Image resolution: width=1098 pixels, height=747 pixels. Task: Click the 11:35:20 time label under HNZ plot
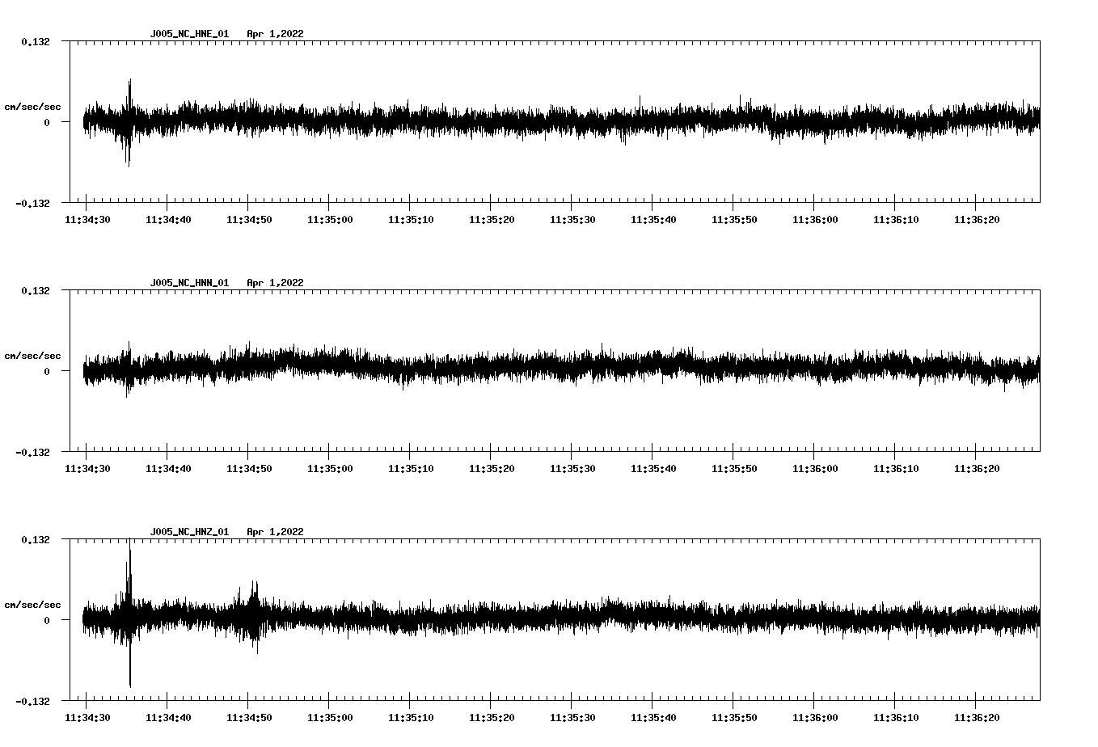(492, 718)
